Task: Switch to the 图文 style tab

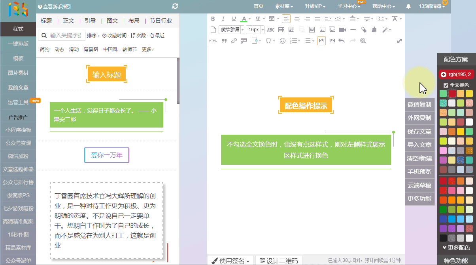Action: click(x=112, y=21)
